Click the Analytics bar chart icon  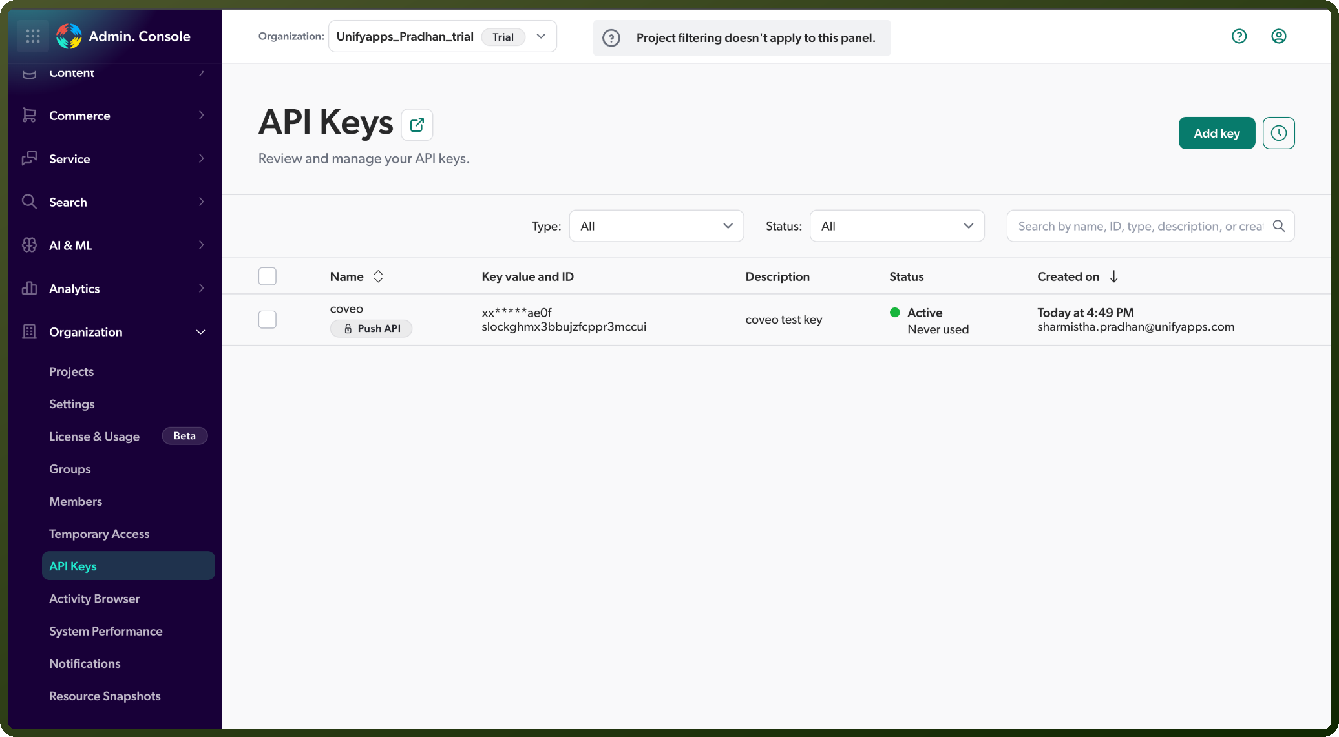click(29, 288)
